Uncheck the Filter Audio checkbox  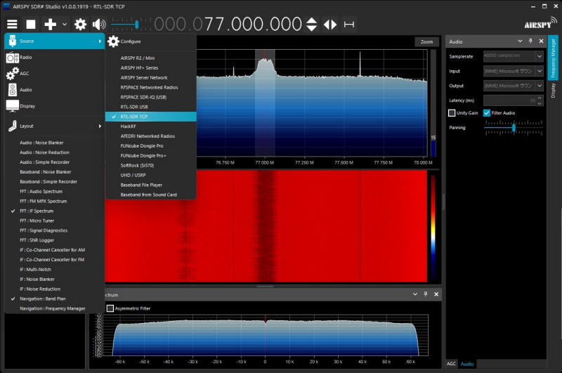click(x=487, y=113)
